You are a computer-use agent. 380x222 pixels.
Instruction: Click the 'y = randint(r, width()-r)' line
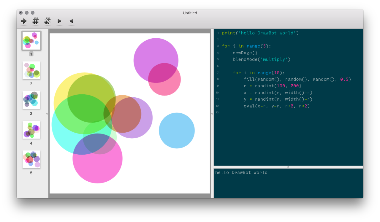tap(278, 99)
